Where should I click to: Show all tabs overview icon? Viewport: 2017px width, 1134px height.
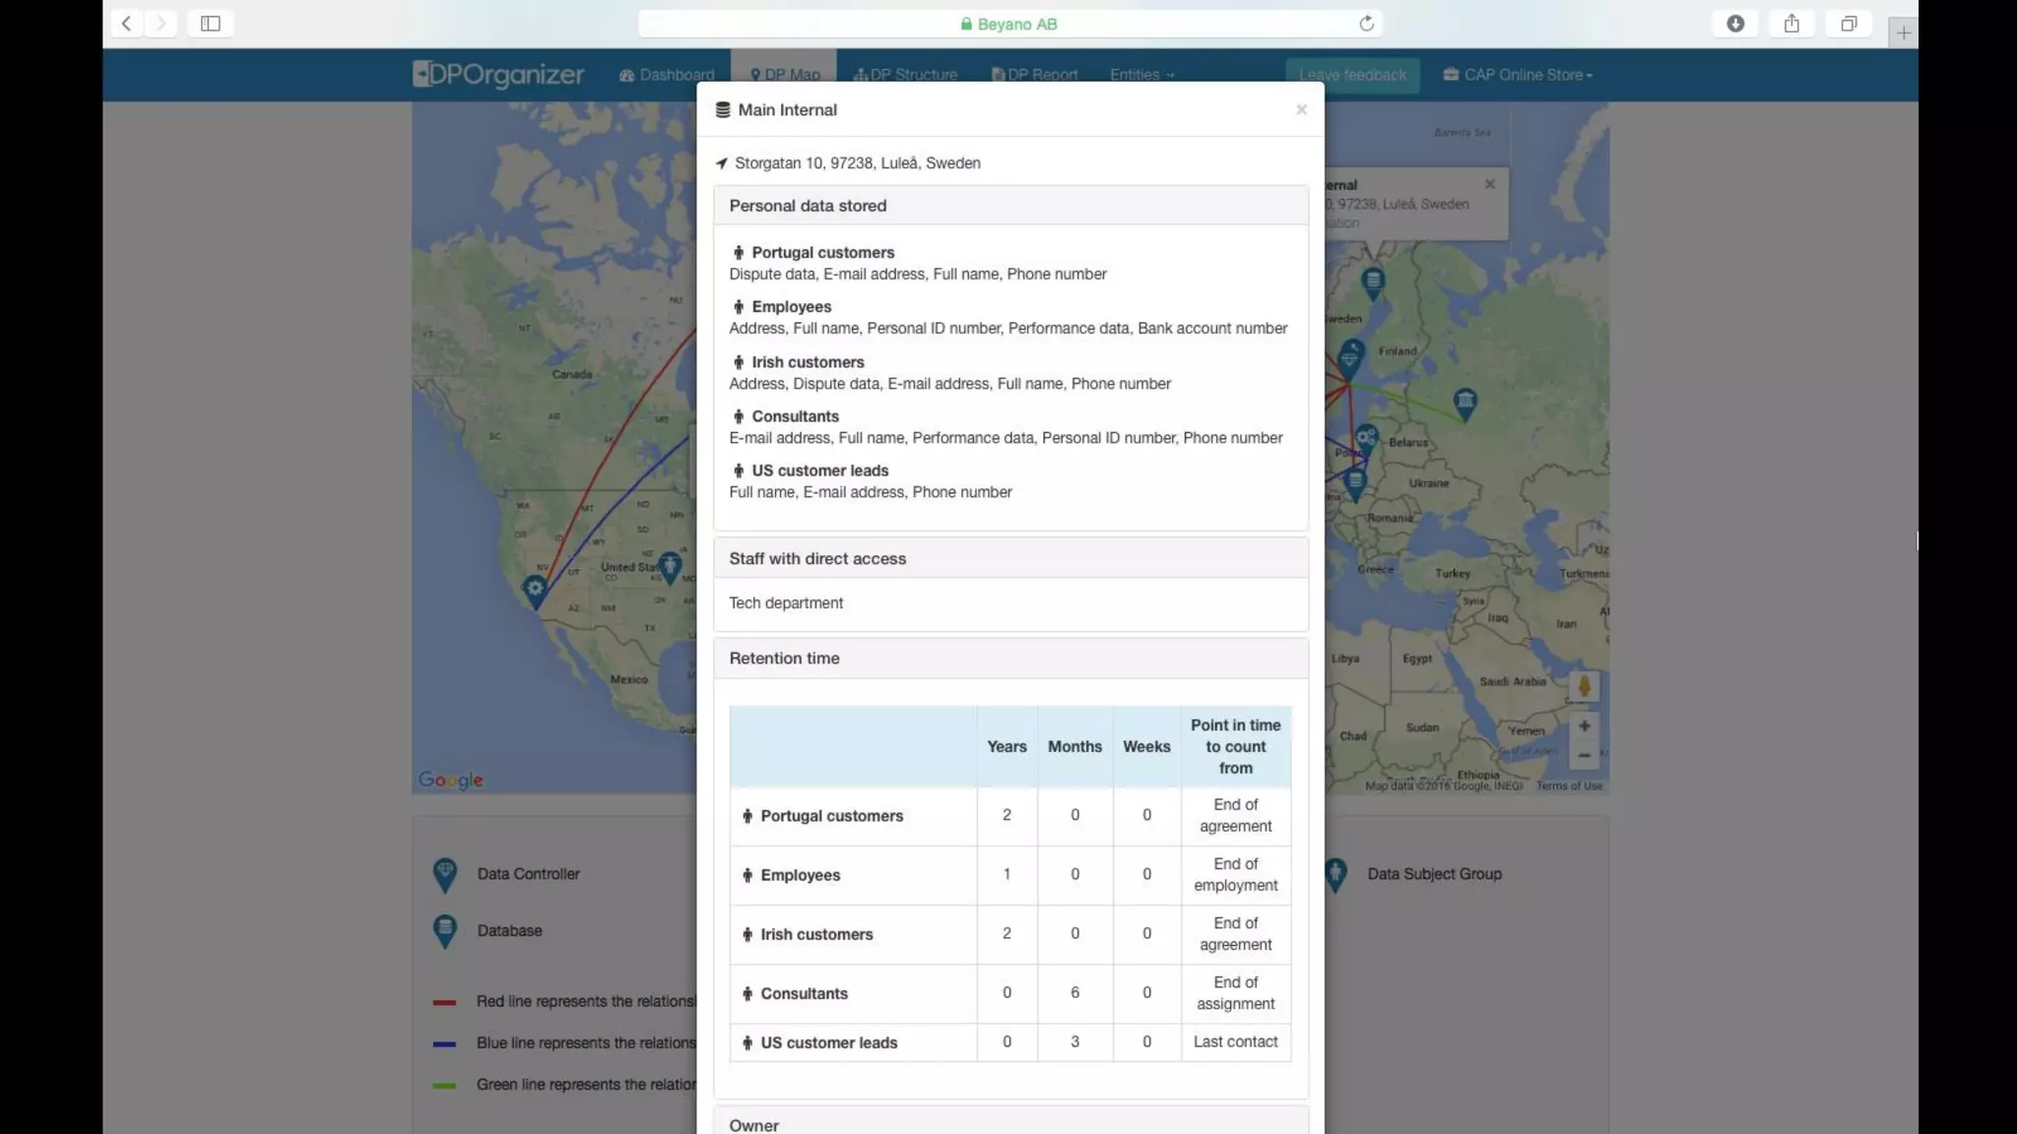(1849, 24)
